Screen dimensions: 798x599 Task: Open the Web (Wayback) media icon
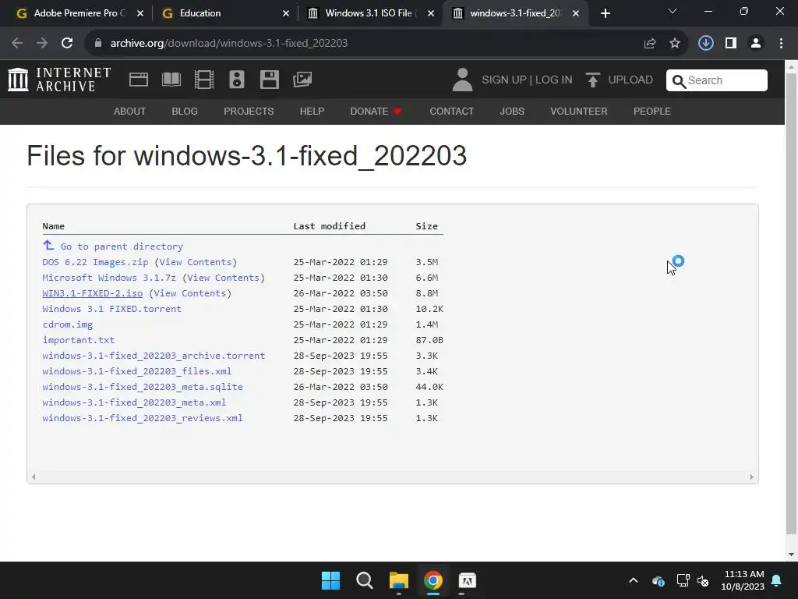139,80
